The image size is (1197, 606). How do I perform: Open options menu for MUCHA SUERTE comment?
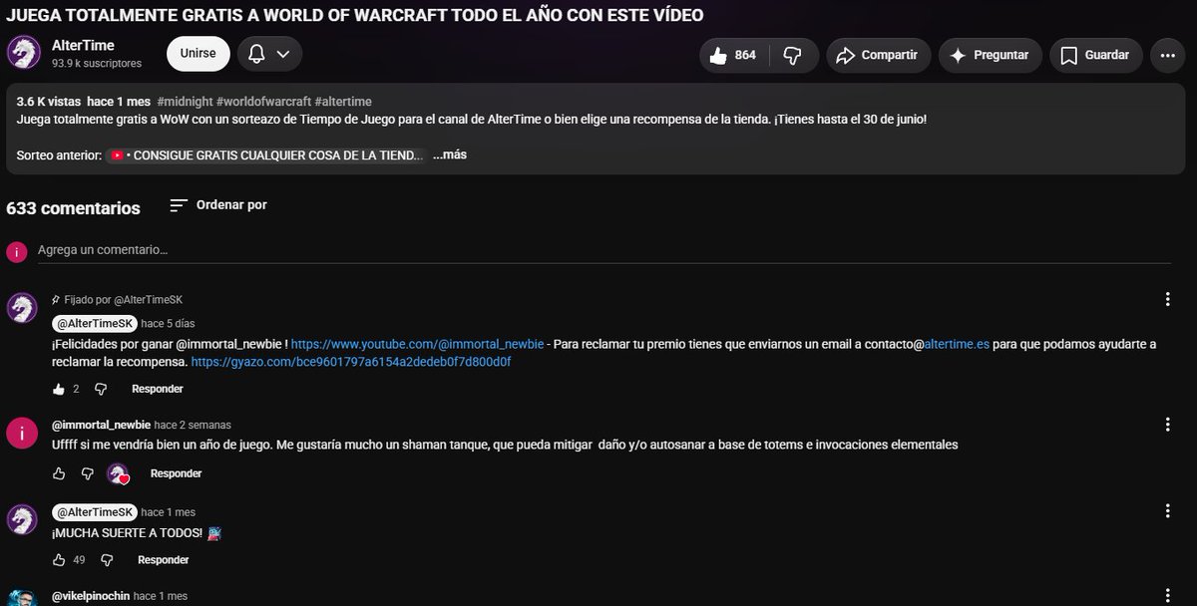[1167, 511]
